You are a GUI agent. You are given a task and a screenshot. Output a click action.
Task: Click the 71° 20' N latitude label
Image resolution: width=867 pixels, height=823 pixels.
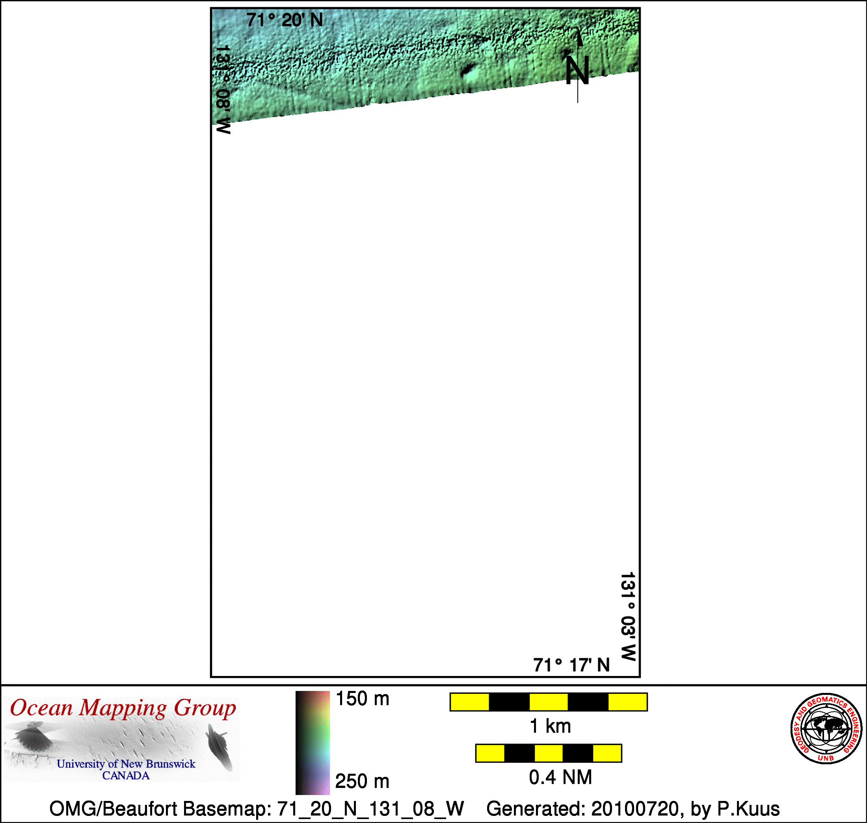284,20
